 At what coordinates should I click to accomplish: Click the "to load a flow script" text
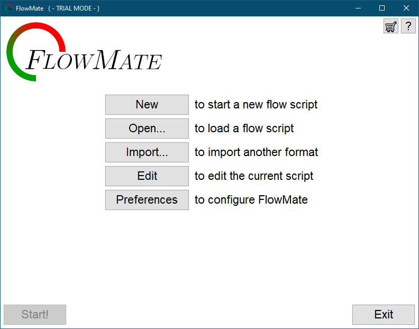tap(244, 129)
